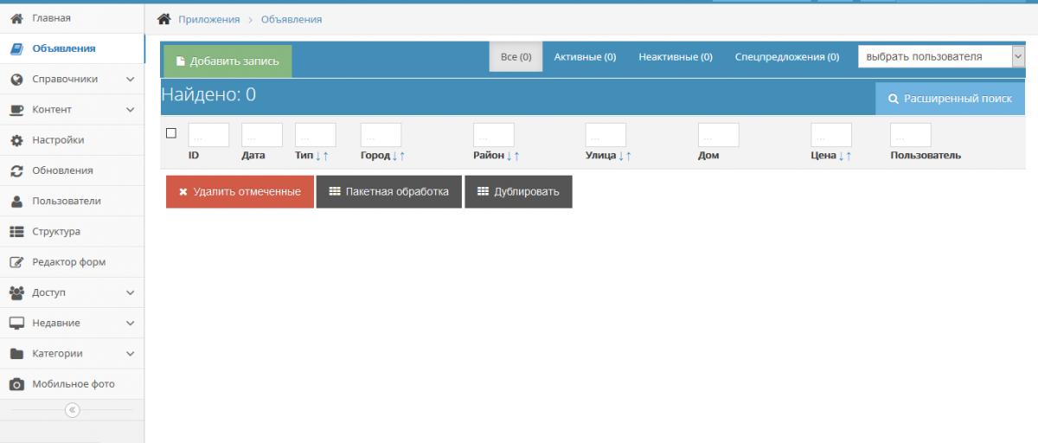Focus the ID filter field
Viewport: 1038px width, 443px height.
(x=208, y=135)
